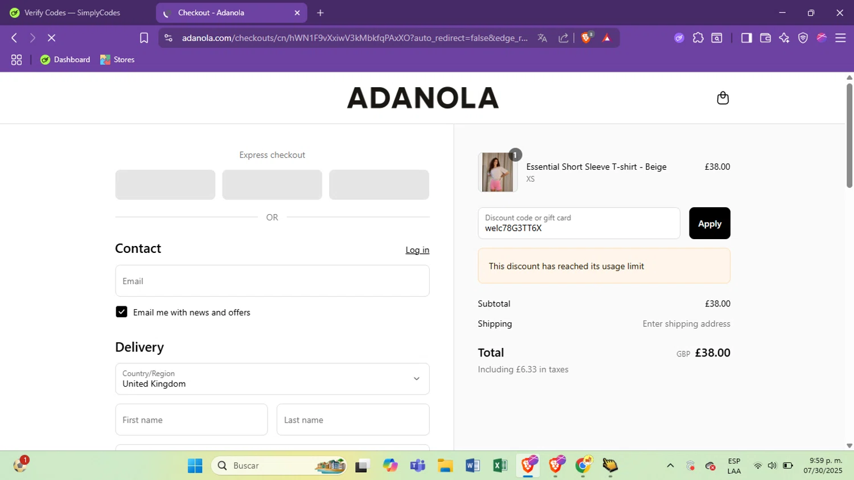Open site settings icon in address bar
Viewport: 854px width, 480px height.
pos(168,38)
